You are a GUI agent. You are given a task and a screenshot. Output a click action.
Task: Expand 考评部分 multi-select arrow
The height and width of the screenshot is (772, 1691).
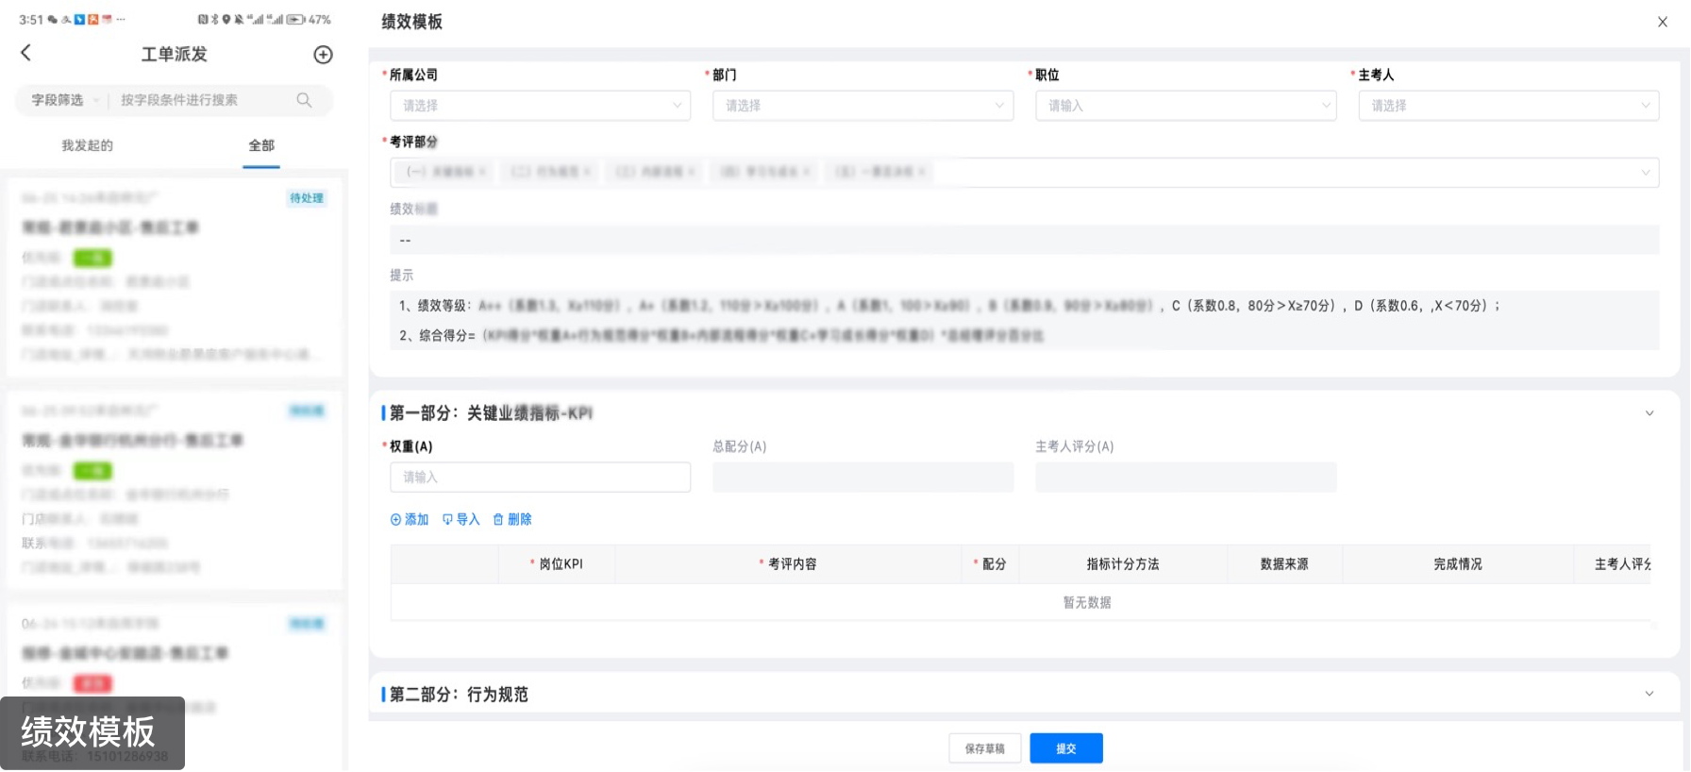tap(1646, 172)
